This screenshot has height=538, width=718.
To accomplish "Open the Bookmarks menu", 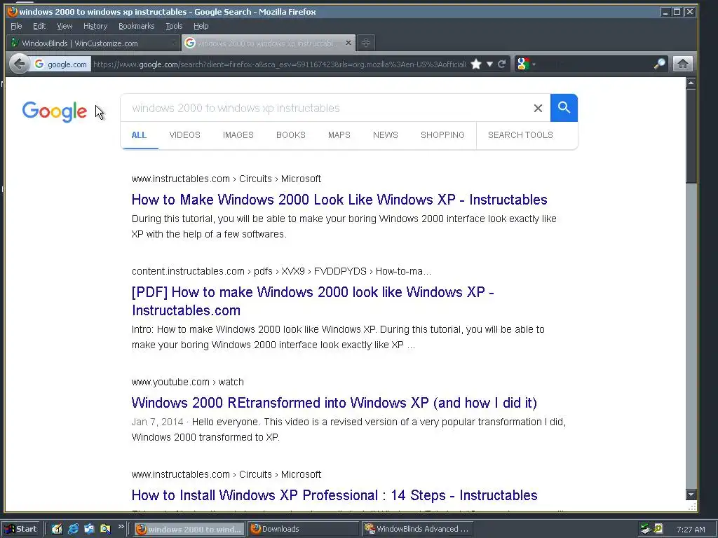I will click(x=137, y=26).
